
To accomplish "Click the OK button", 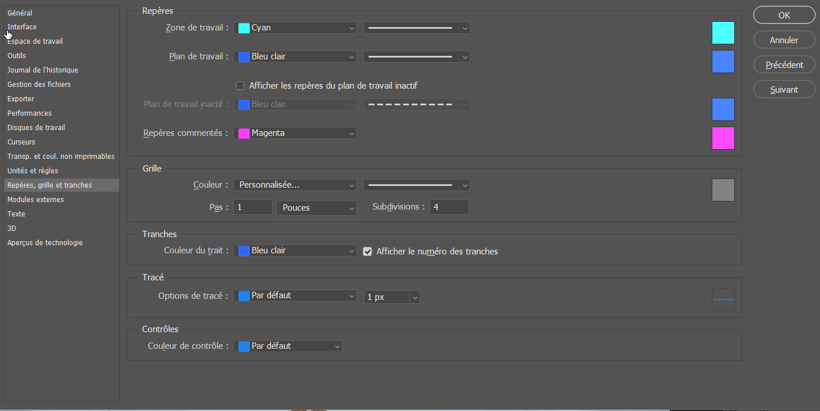I will (784, 16).
